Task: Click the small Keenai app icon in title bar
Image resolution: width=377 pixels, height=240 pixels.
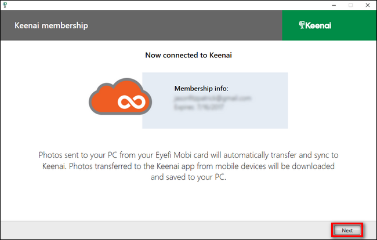Action: (5, 5)
